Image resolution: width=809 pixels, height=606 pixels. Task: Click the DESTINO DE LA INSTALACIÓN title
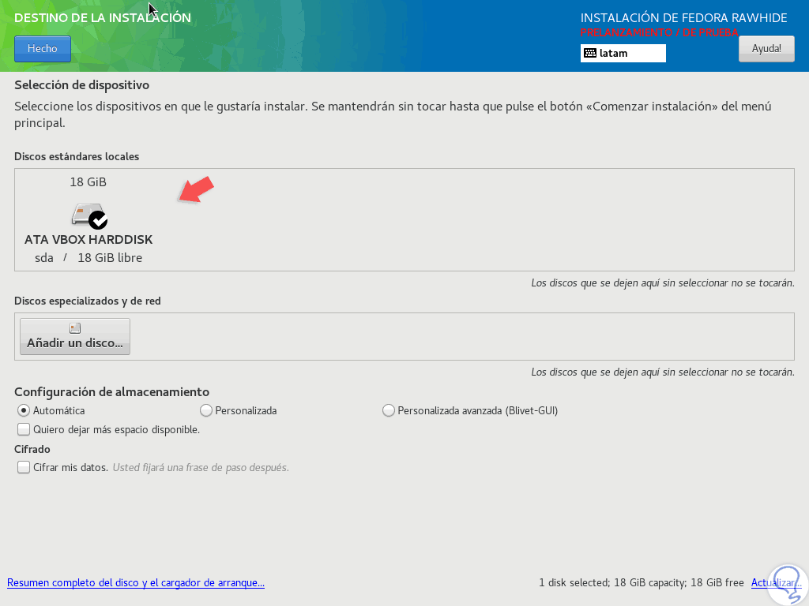point(103,17)
